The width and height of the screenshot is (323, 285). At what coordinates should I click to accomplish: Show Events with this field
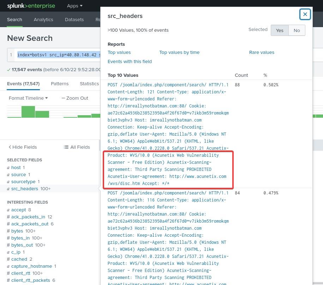pyautogui.click(x=130, y=62)
